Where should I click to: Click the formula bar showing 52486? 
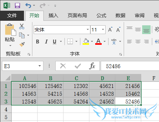pos(130,66)
